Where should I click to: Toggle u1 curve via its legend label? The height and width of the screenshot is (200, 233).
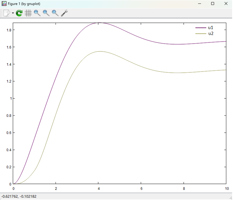(x=211, y=28)
